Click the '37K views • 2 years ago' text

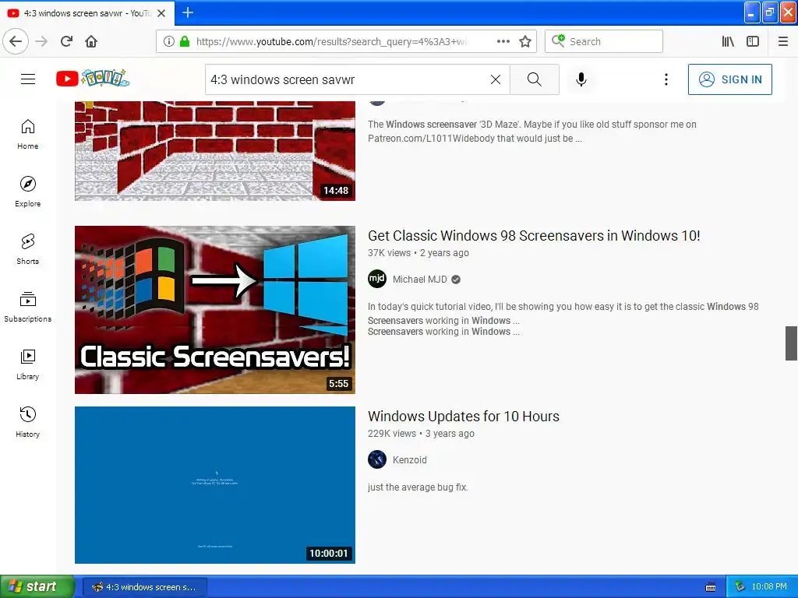[x=418, y=253]
